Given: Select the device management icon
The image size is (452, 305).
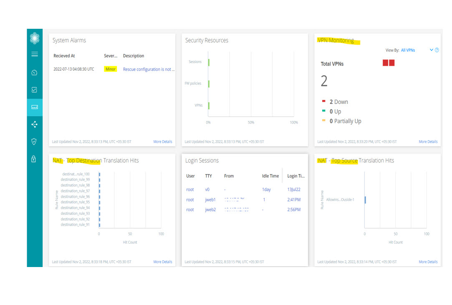Looking at the screenshot, I should (x=35, y=107).
